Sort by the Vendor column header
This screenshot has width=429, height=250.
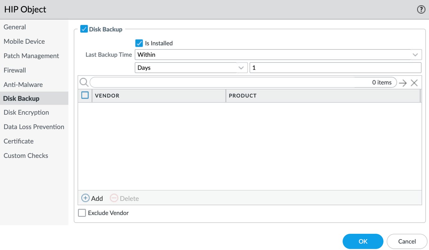coord(159,96)
